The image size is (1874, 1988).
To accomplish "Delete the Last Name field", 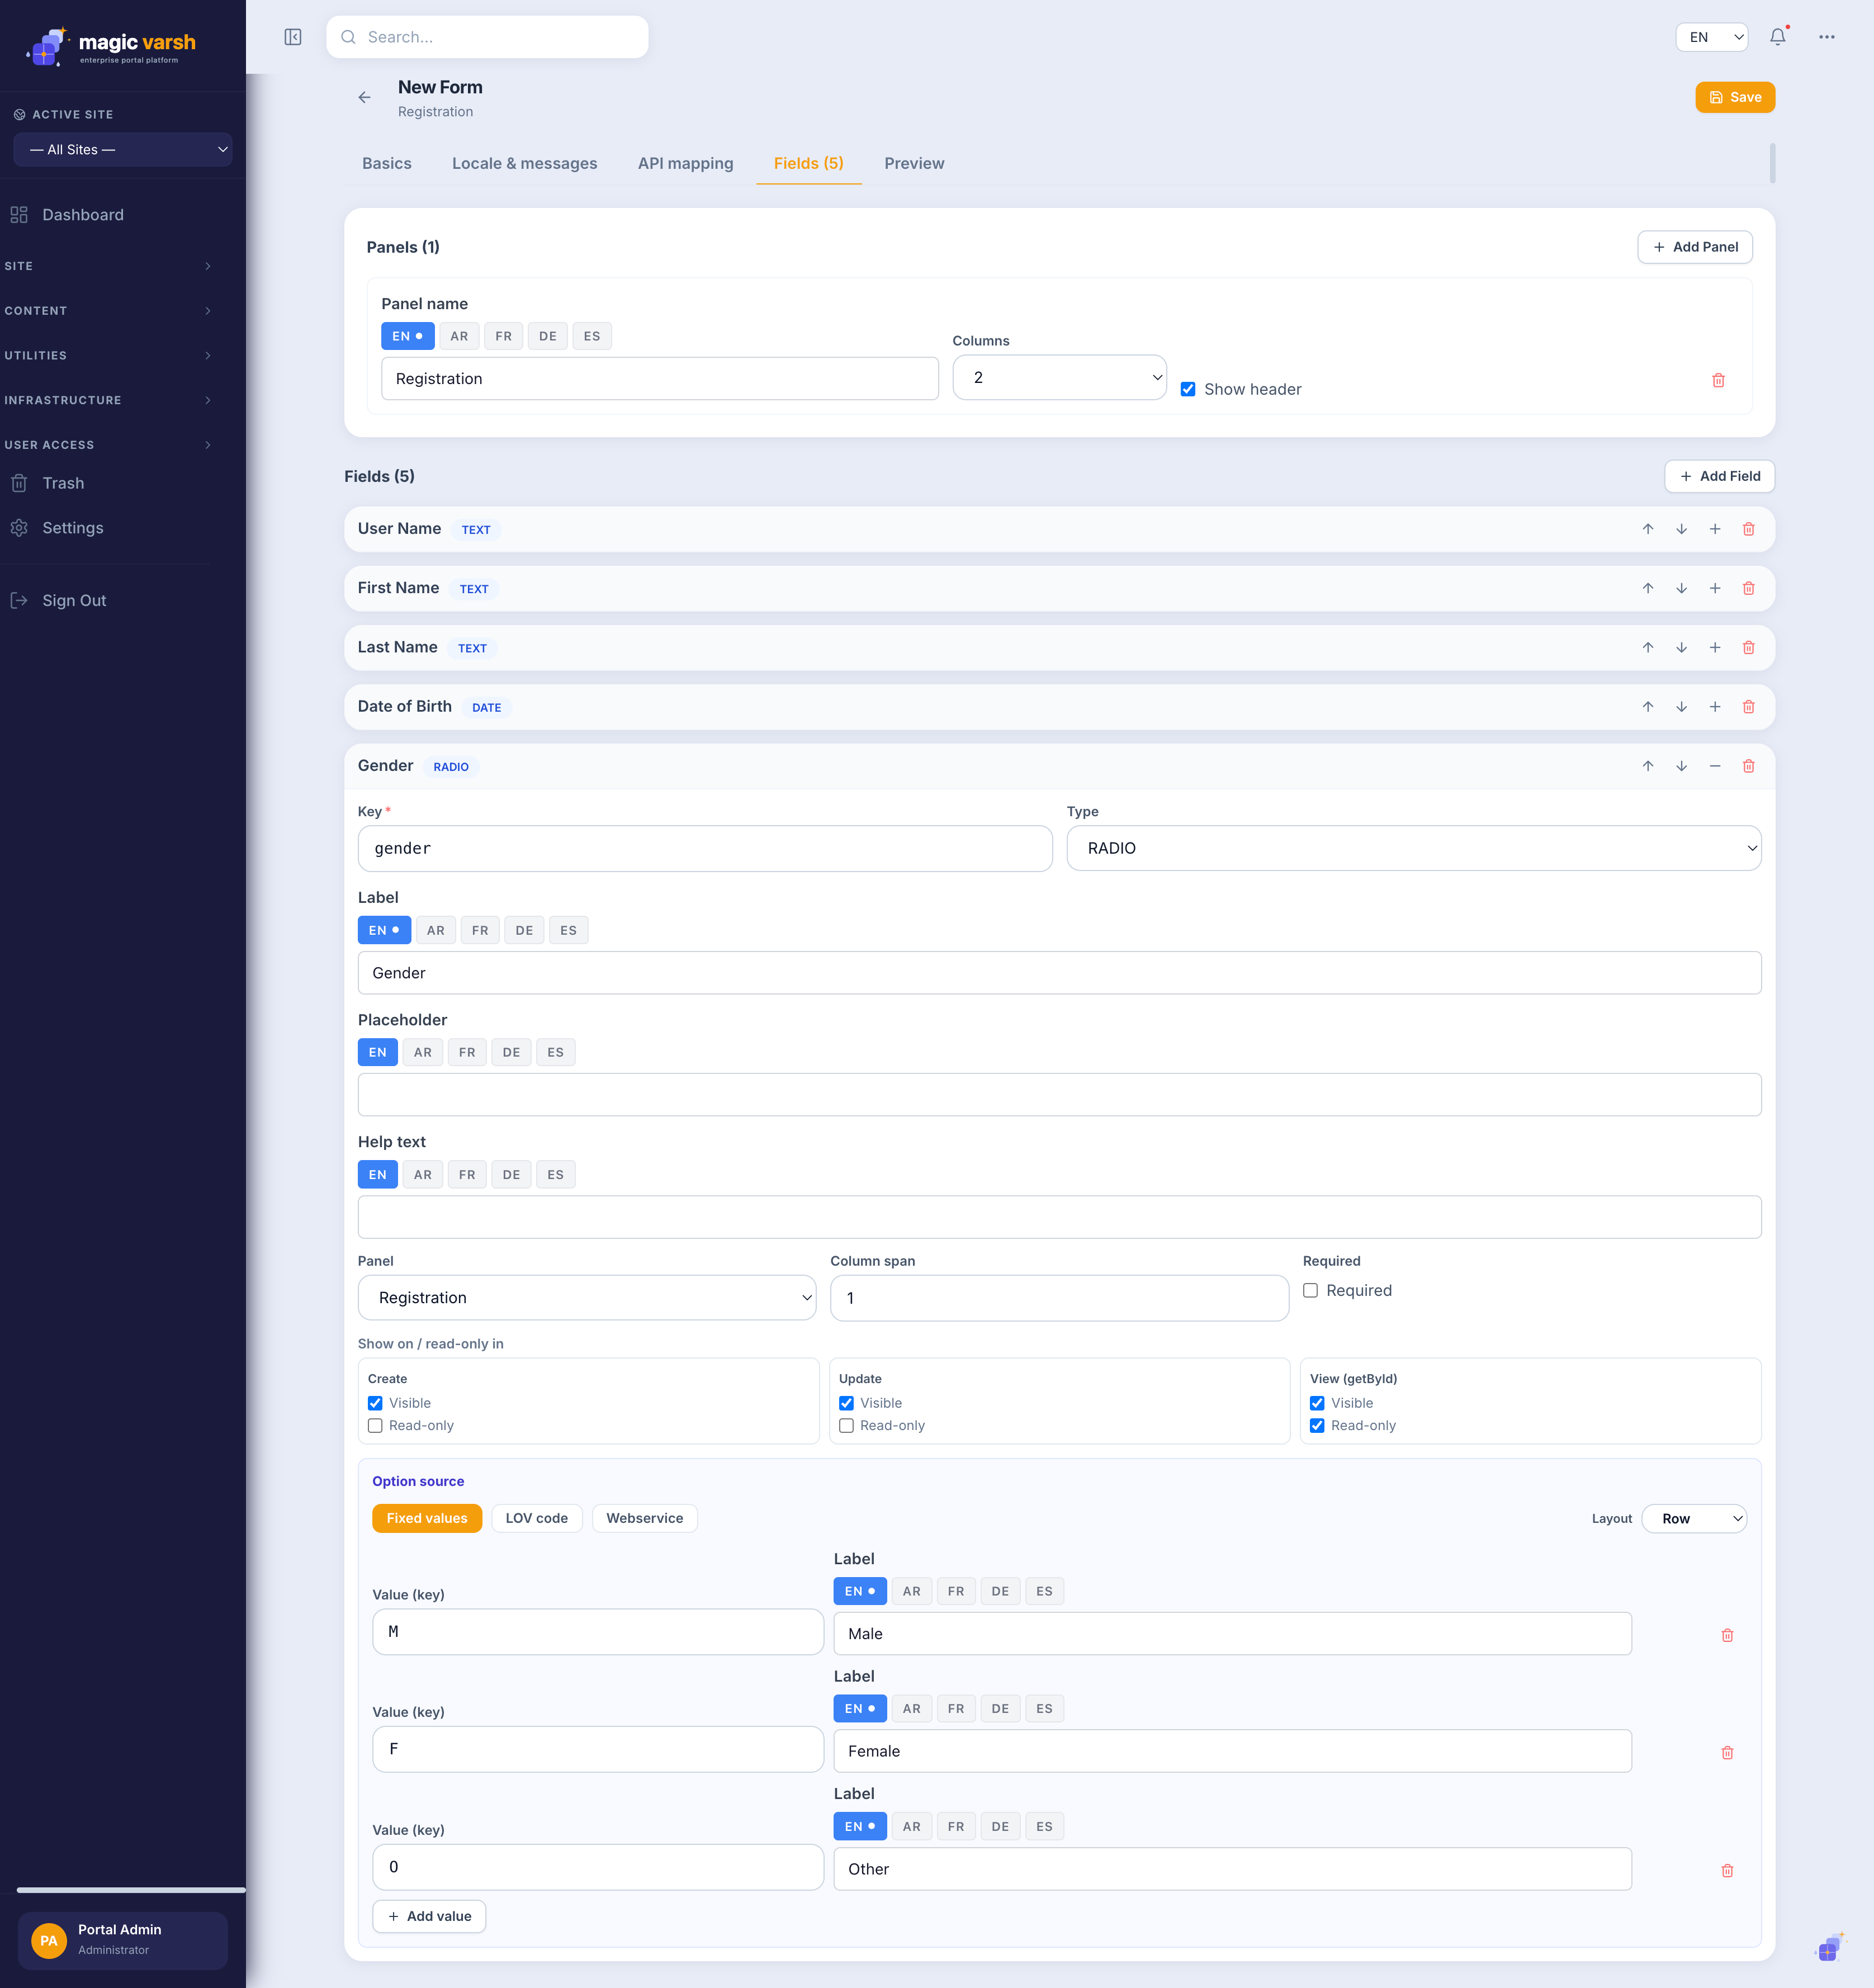I will 1749,647.
